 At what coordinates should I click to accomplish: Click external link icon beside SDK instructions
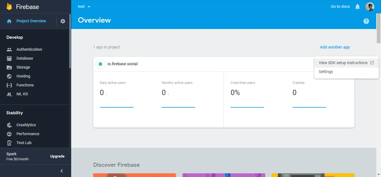click(372, 63)
